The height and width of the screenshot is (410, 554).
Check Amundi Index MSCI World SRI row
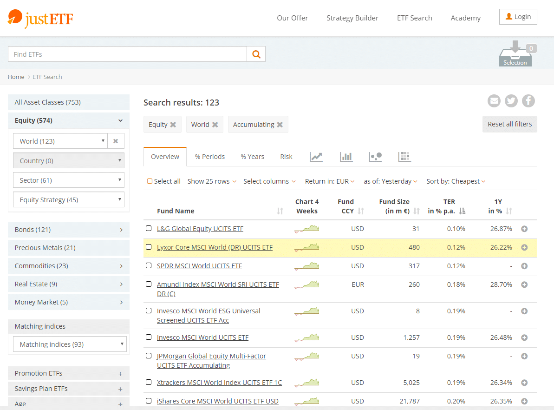pyautogui.click(x=149, y=284)
